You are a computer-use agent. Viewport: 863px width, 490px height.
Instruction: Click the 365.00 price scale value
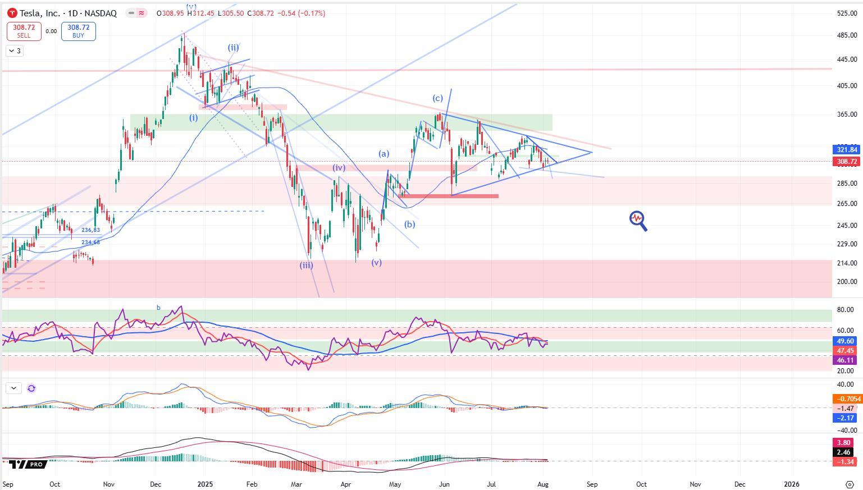click(x=847, y=115)
